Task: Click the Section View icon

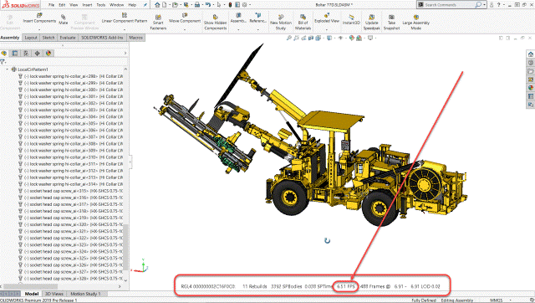Action: pyautogui.click(x=311, y=38)
